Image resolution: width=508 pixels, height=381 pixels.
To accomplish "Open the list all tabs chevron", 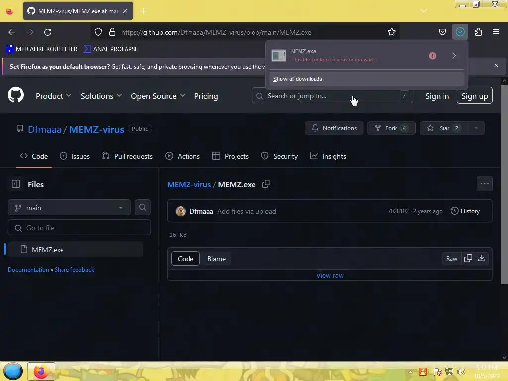I will [424, 11].
